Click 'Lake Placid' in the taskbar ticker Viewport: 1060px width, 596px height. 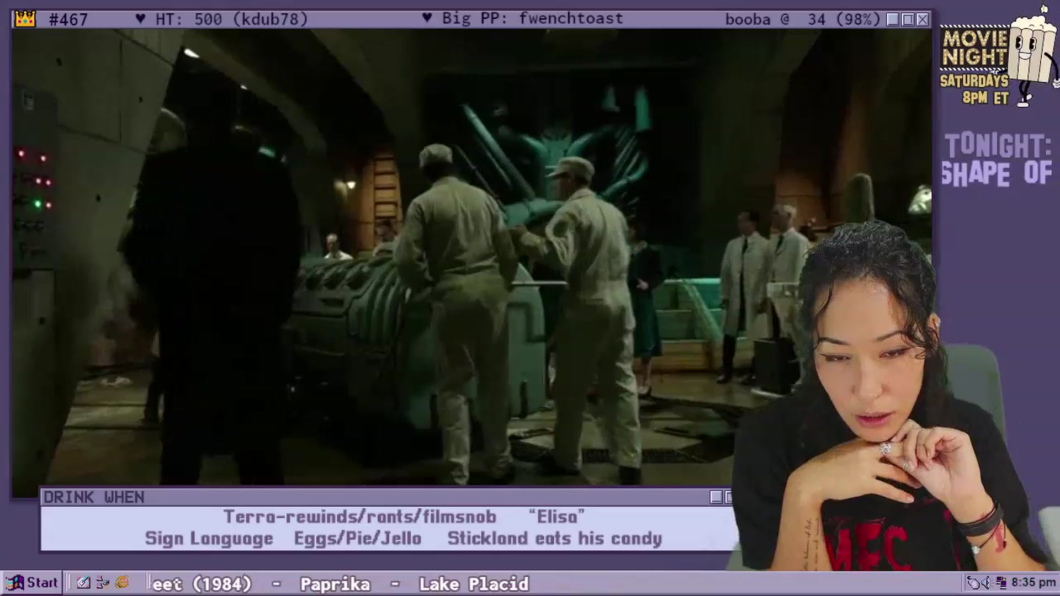click(474, 584)
